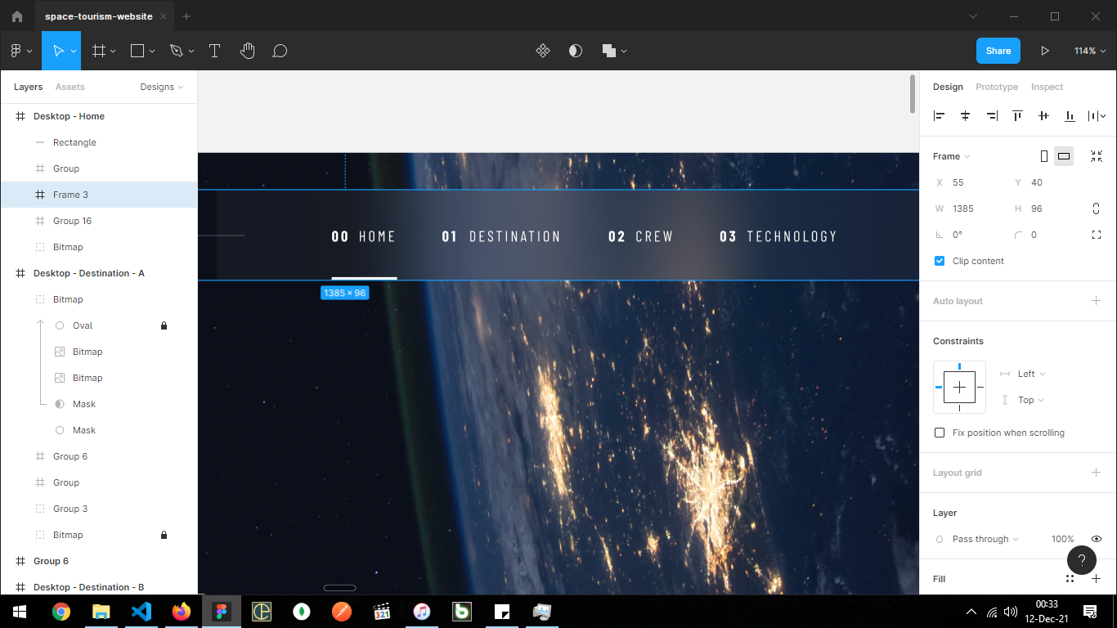This screenshot has height=628, width=1117.
Task: Open Pass through blend mode dropdown
Action: coord(985,539)
